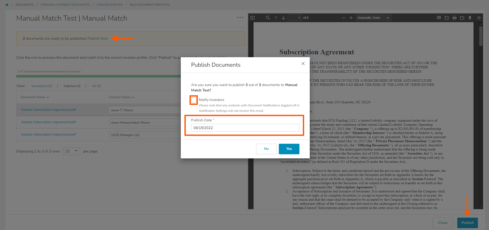Viewport: 489px width, 230px height.
Task: Show Unmatched (0) documents view
Action: 42,86
